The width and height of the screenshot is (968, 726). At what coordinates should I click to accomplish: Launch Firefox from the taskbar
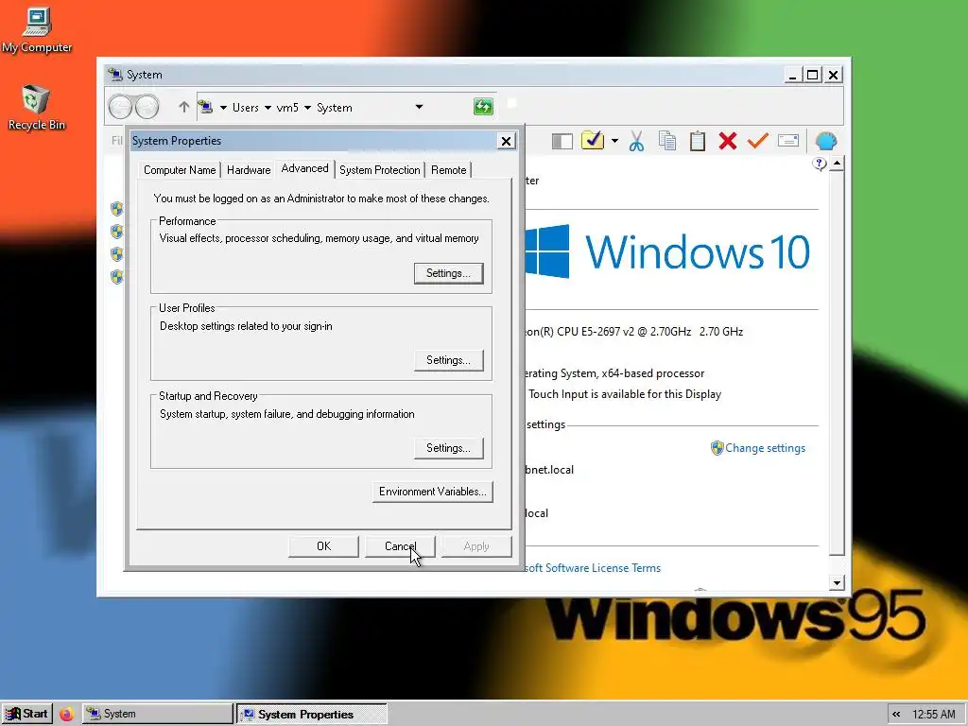(x=67, y=715)
